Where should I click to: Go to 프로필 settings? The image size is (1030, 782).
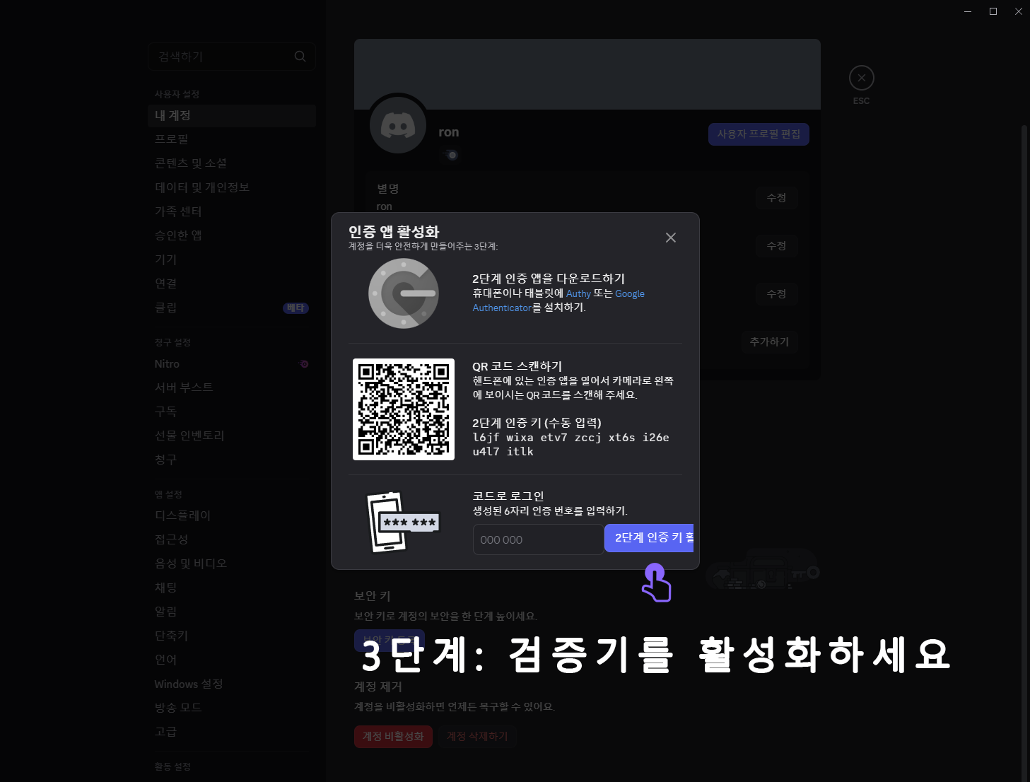(232, 139)
